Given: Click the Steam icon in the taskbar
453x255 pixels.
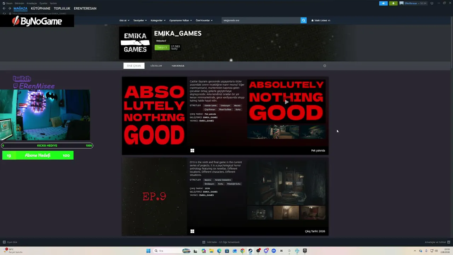Looking at the screenshot, I should click(250, 251).
